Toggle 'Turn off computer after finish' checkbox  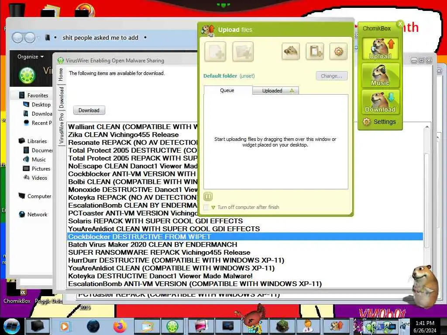(x=206, y=207)
